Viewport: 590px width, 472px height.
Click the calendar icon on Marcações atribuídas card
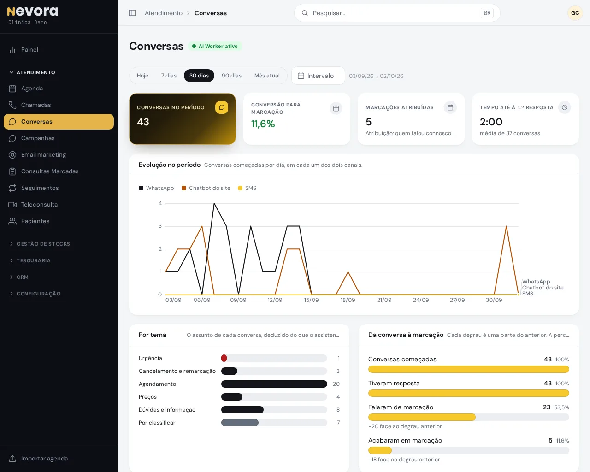click(x=450, y=107)
